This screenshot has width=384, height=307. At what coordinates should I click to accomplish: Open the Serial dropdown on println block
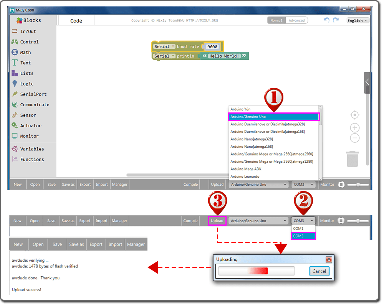[x=164, y=56]
